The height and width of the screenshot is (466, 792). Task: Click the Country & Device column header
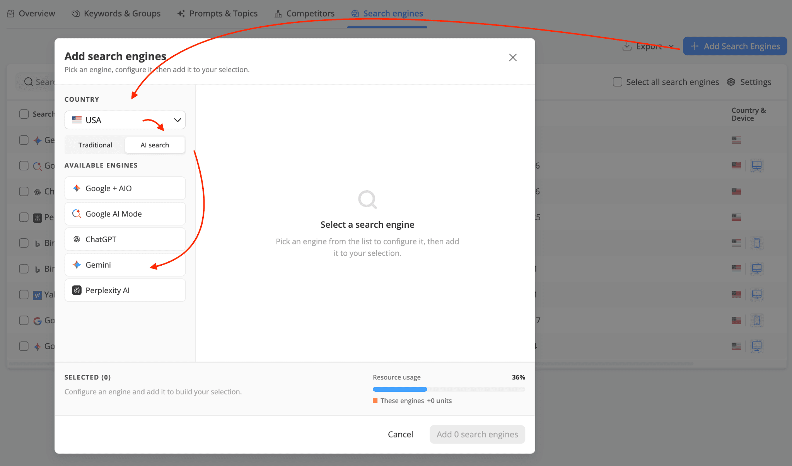(749, 114)
